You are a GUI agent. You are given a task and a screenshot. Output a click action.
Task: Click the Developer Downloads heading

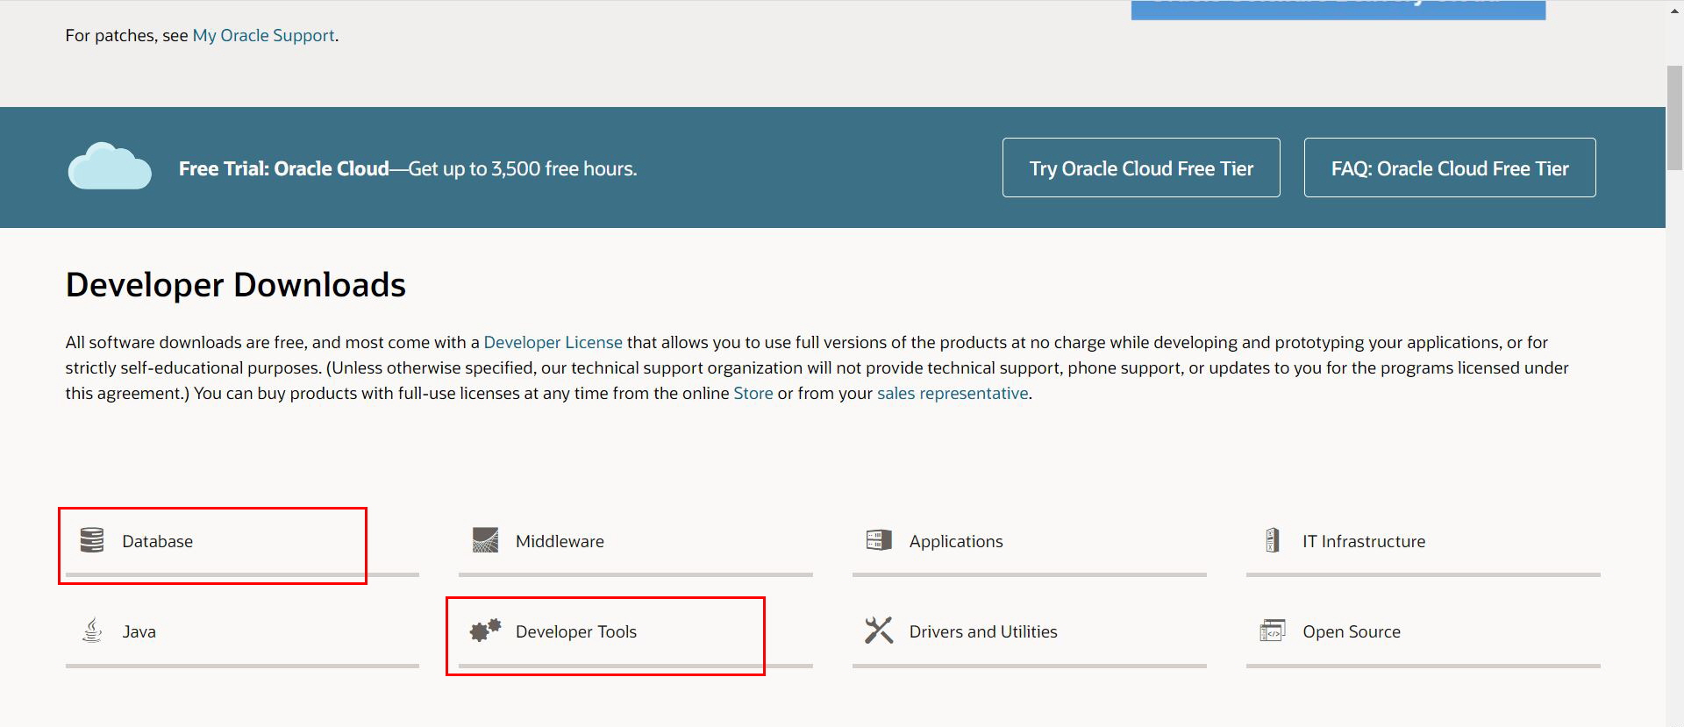coord(235,286)
